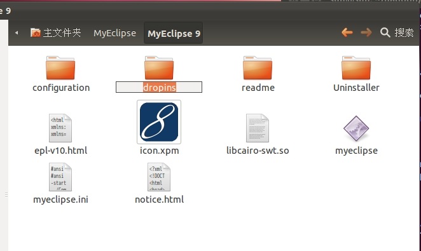Click the Uninstaller label
The height and width of the screenshot is (251, 421).
coord(356,88)
